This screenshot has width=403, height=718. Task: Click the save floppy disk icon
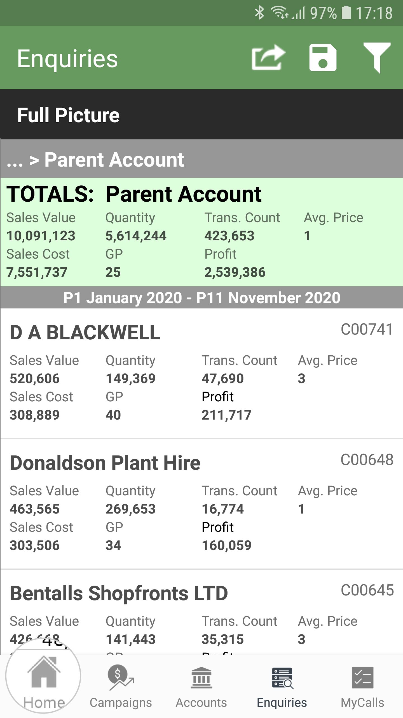(323, 57)
